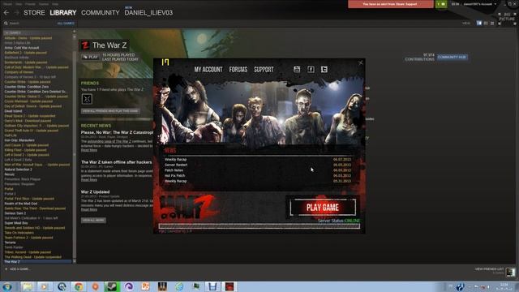Open the War Z Twitter page icon

click(324, 69)
